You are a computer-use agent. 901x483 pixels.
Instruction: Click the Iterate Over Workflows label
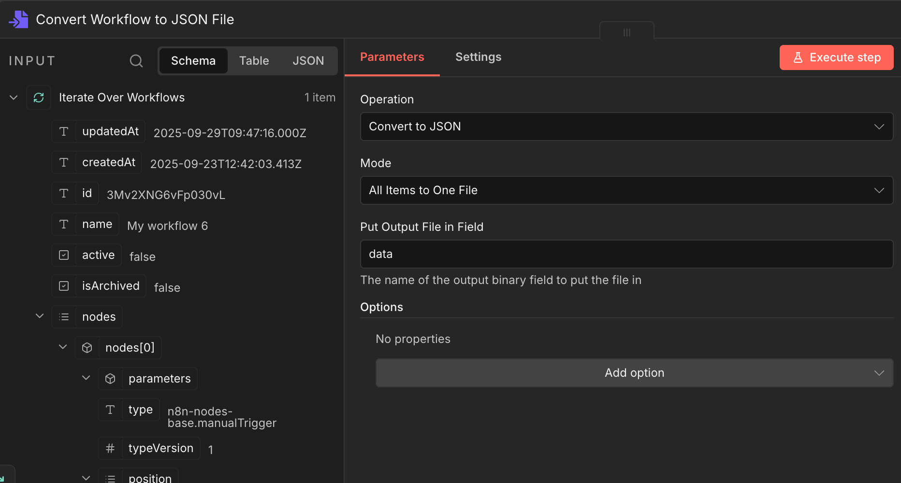[122, 98]
